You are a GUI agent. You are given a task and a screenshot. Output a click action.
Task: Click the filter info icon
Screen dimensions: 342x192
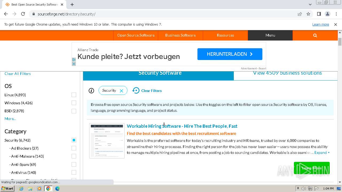(91, 91)
